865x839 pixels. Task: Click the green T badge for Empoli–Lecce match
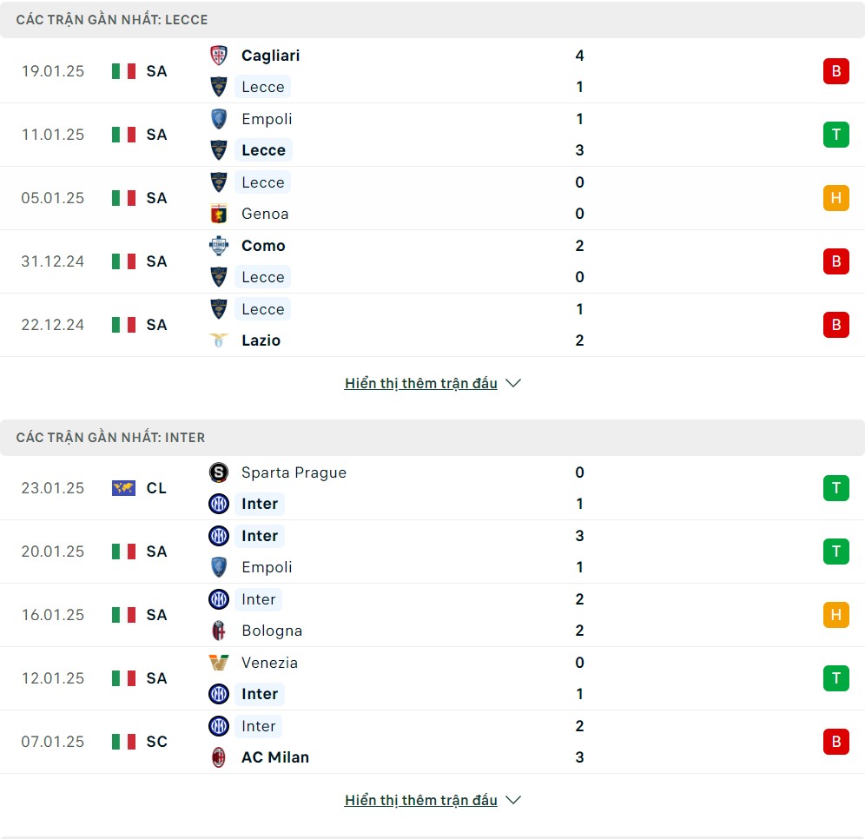(x=835, y=135)
